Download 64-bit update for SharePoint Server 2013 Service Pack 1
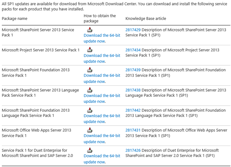 [102, 38]
